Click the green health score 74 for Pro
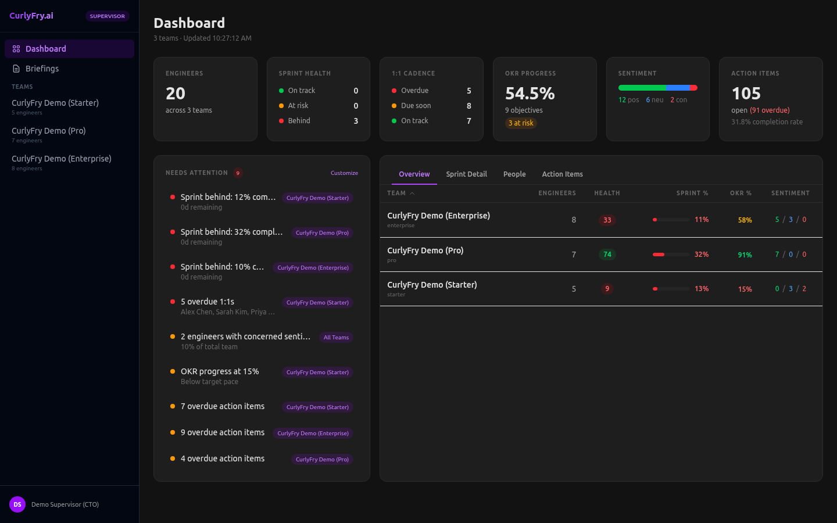Image resolution: width=837 pixels, height=523 pixels. click(607, 254)
